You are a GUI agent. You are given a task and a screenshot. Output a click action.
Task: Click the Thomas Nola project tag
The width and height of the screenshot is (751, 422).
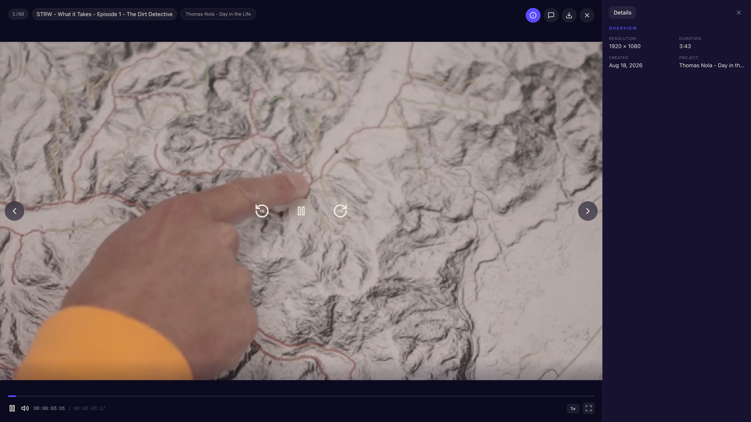pyautogui.click(x=218, y=14)
